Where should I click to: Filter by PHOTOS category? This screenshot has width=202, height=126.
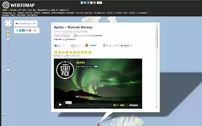tap(29, 13)
